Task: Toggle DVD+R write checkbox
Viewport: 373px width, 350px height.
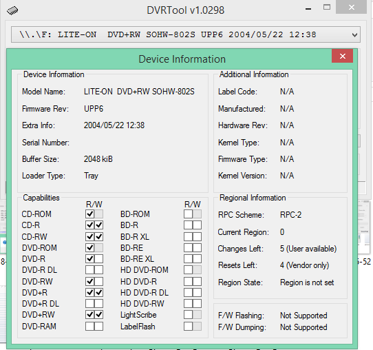Action: click(98, 292)
